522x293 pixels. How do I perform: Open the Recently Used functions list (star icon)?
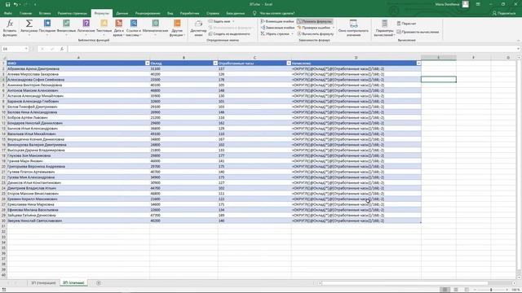click(x=47, y=28)
